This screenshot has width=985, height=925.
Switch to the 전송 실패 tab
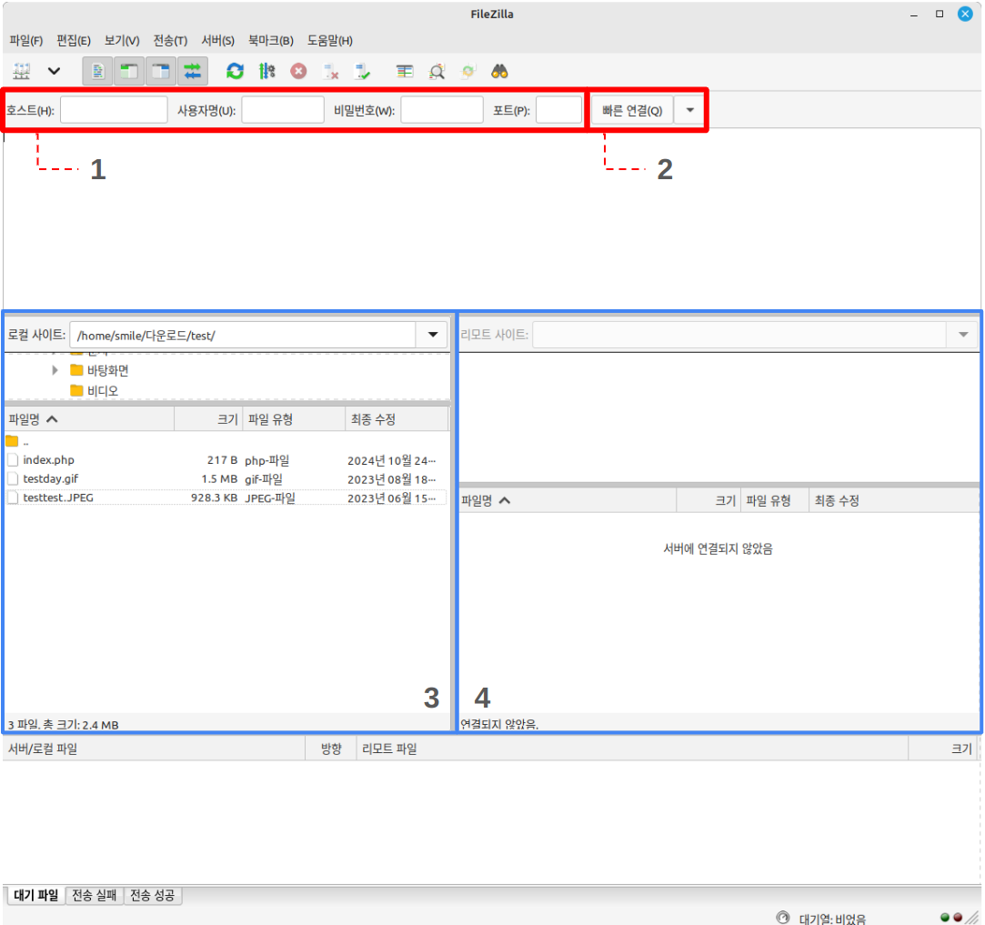tap(95, 896)
